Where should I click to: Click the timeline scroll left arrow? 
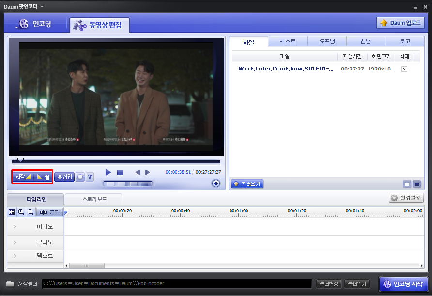tap(66, 266)
